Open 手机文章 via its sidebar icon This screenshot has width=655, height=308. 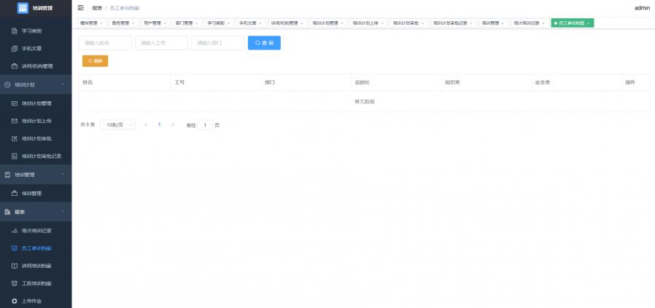14,49
